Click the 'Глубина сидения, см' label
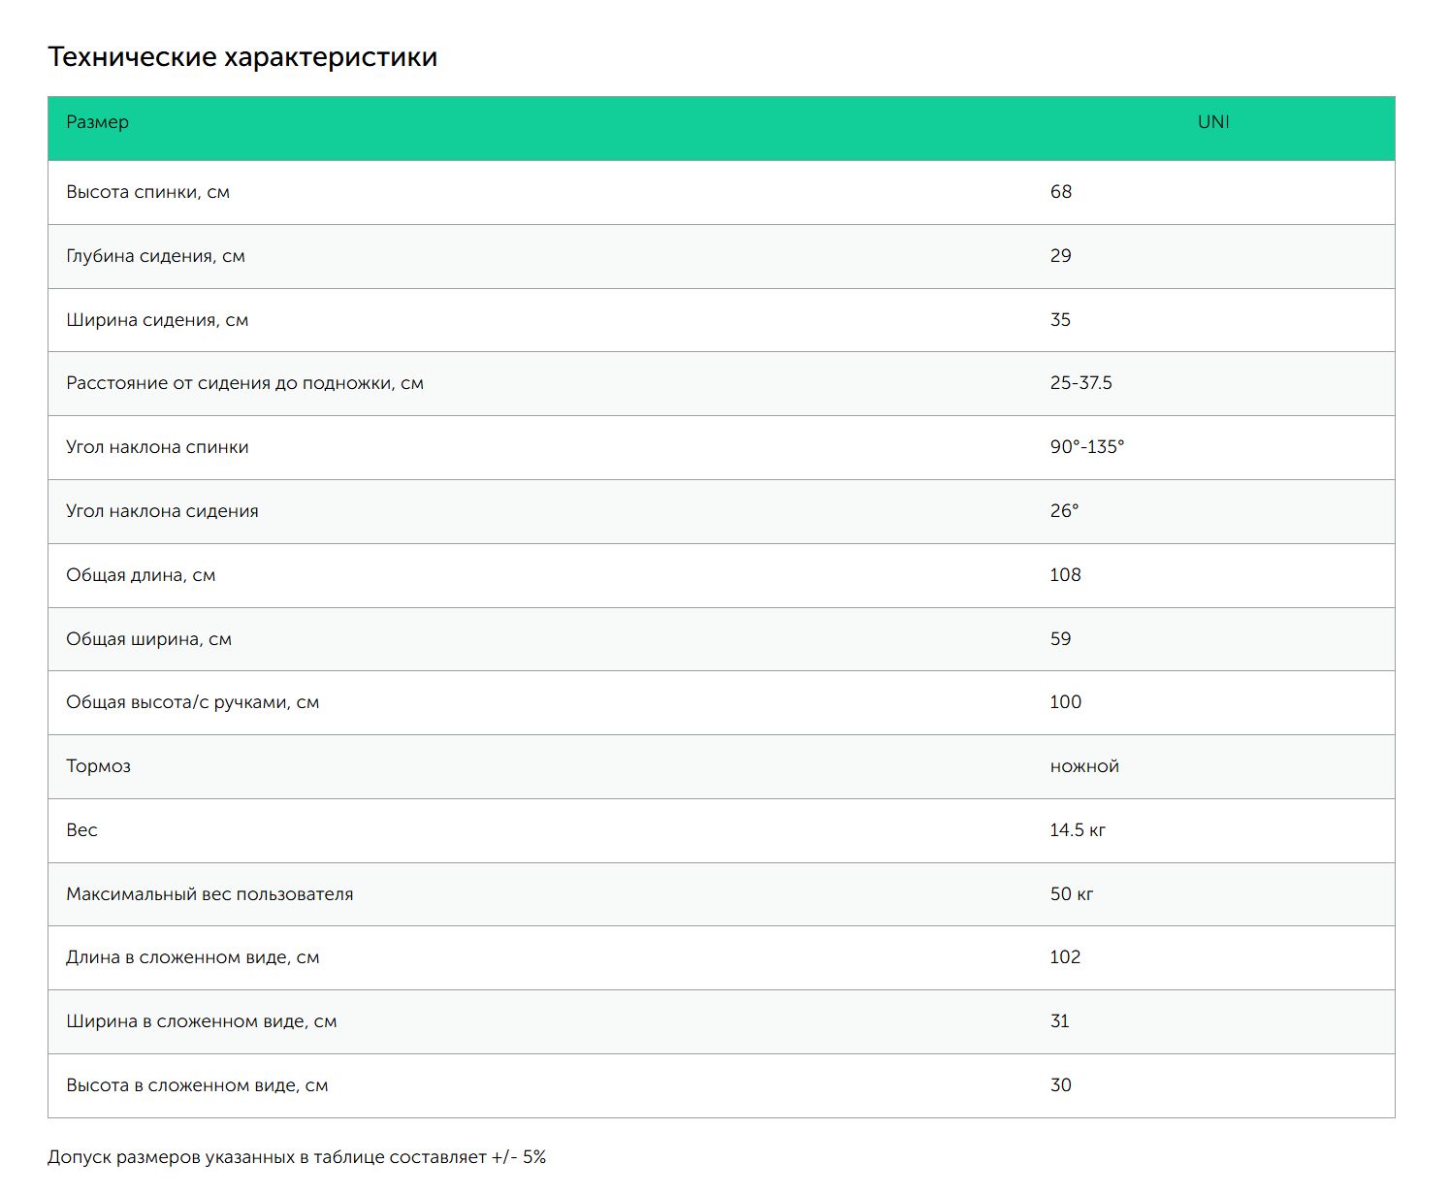 click(155, 256)
